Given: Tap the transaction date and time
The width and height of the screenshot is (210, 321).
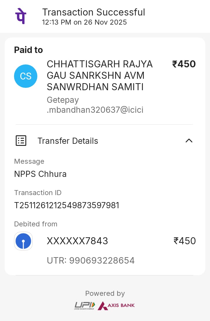Looking at the screenshot, I should point(84,22).
